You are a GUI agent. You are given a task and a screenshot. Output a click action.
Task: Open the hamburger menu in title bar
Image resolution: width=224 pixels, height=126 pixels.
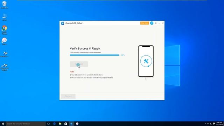click(156, 23)
